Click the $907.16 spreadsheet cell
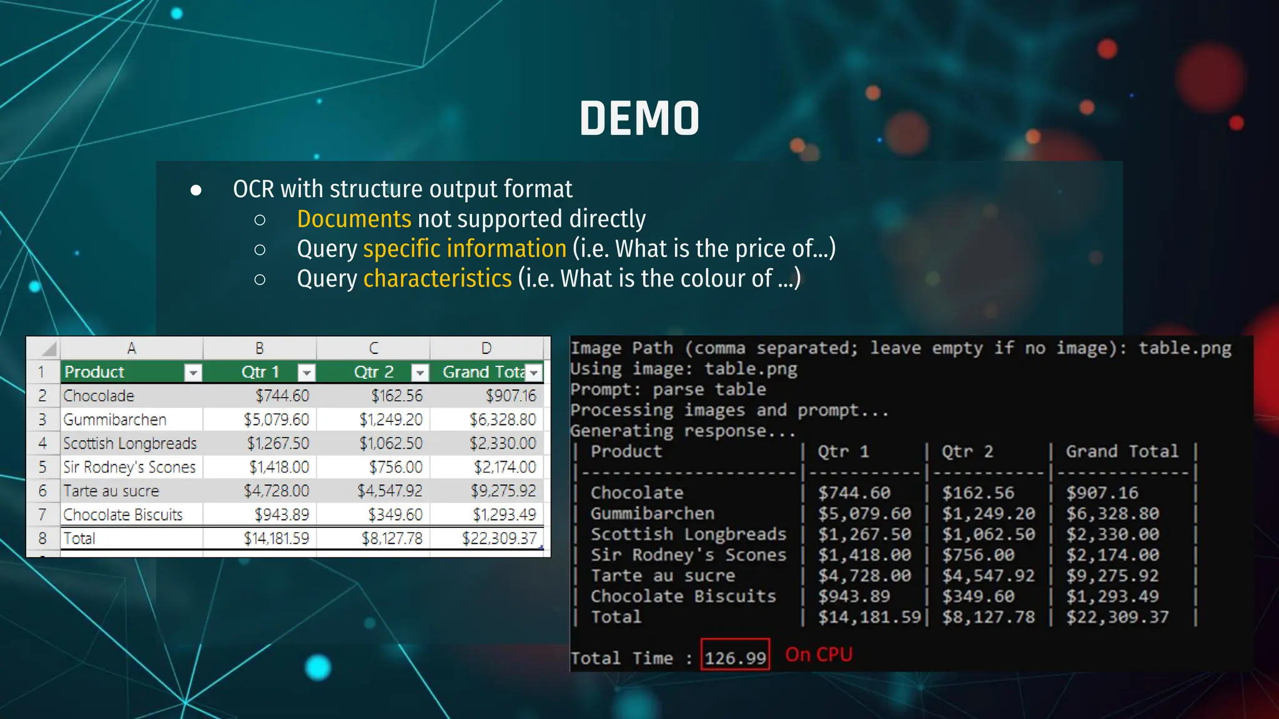Viewport: 1279px width, 719px height. (486, 396)
